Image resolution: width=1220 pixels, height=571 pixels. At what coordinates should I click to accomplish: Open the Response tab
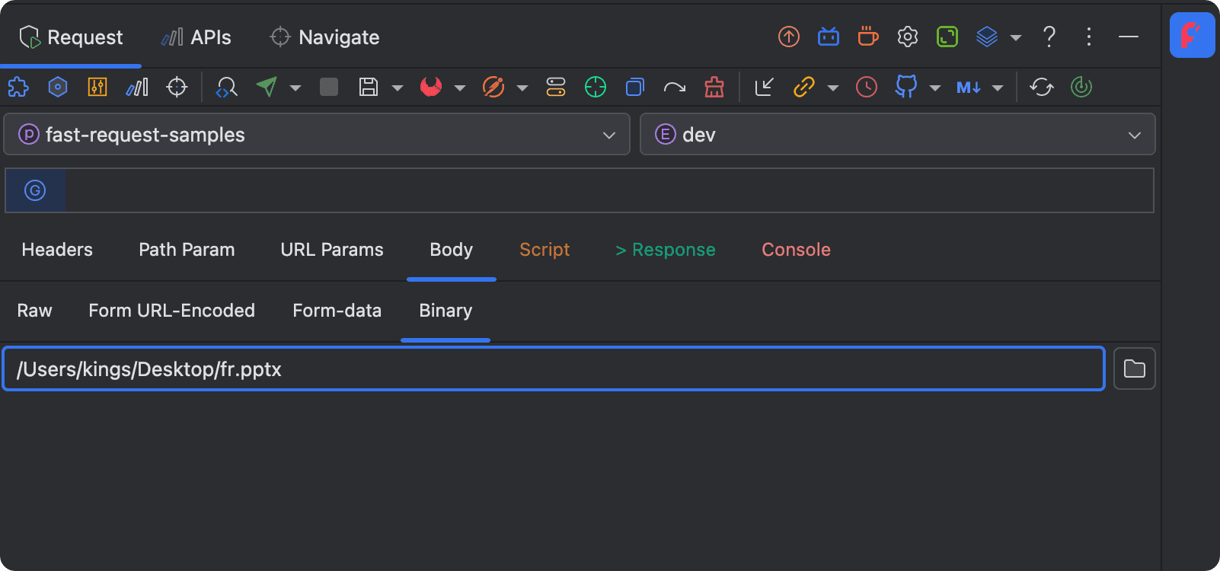pos(666,250)
